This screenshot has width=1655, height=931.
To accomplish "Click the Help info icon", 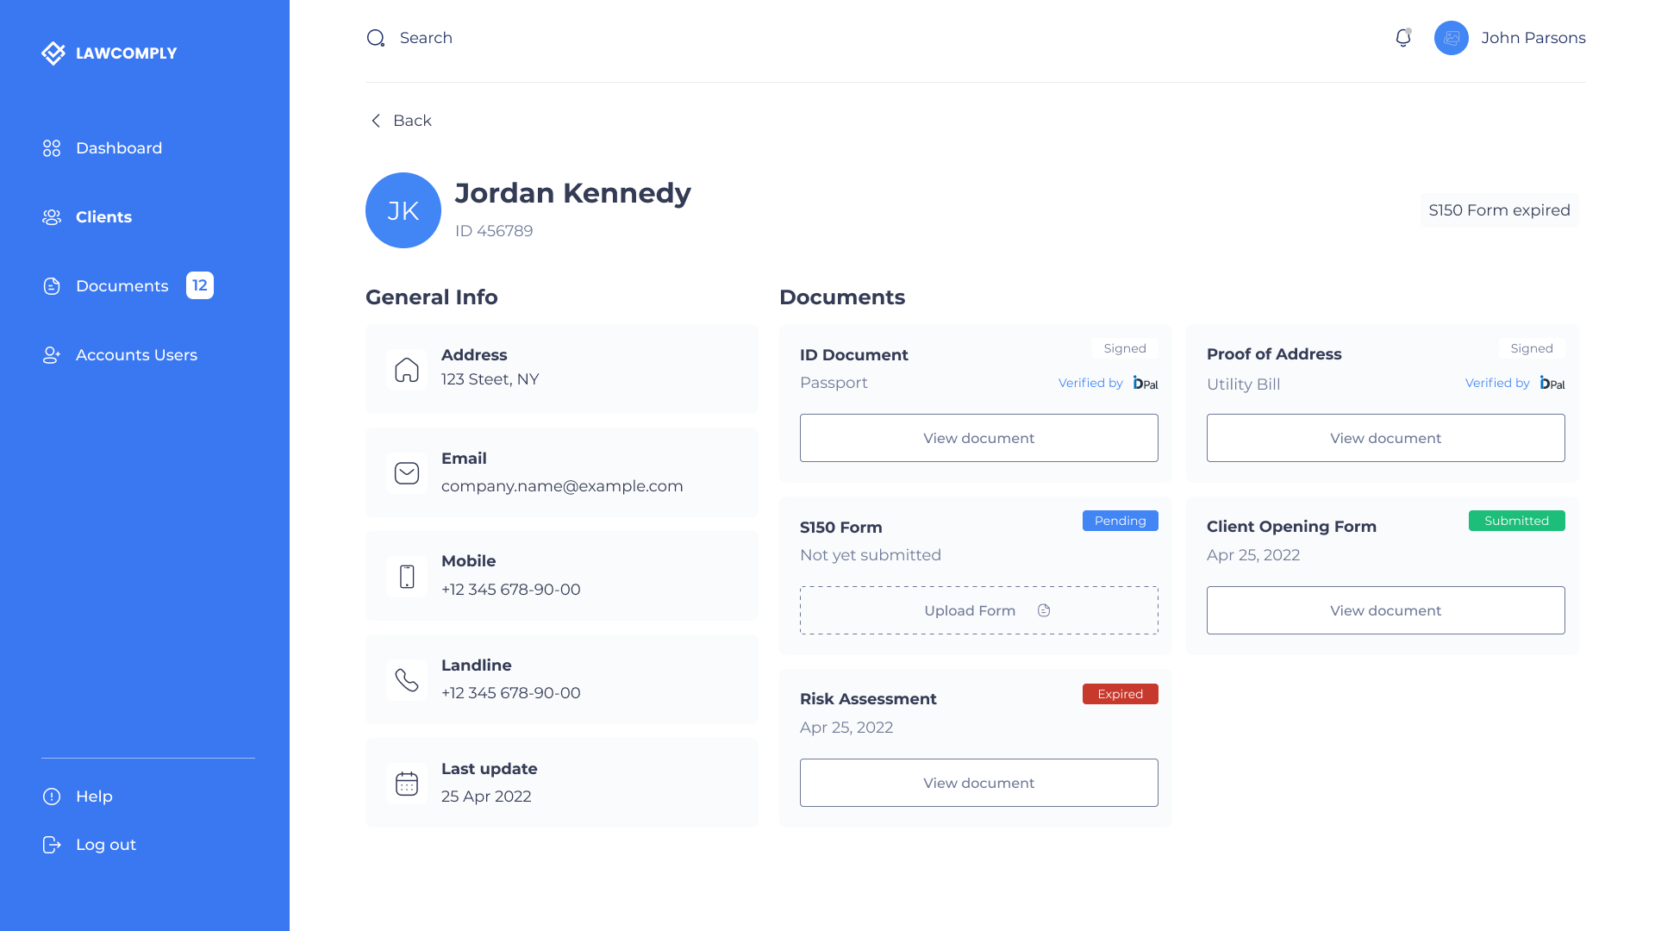I will click(x=52, y=797).
